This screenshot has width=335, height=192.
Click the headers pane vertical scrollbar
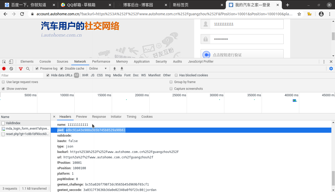(x=333, y=178)
